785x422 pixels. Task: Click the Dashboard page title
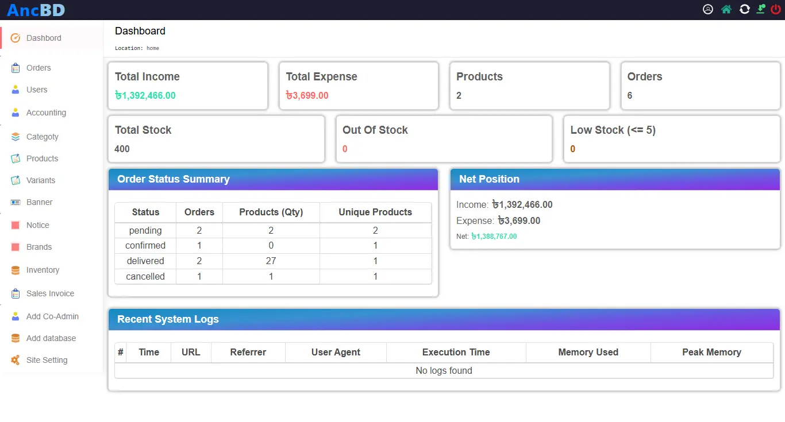pyautogui.click(x=140, y=31)
